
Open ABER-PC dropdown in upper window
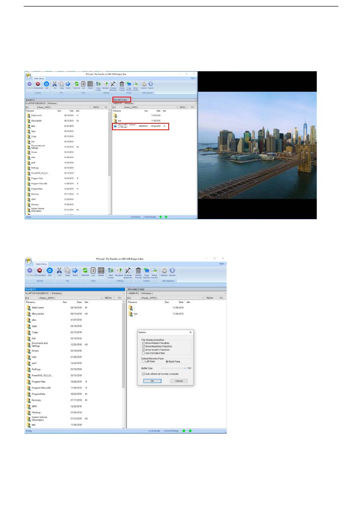pyautogui.click(x=196, y=103)
